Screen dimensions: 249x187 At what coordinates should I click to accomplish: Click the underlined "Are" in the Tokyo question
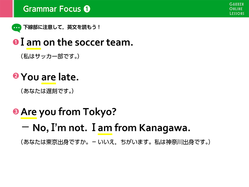[29, 112]
